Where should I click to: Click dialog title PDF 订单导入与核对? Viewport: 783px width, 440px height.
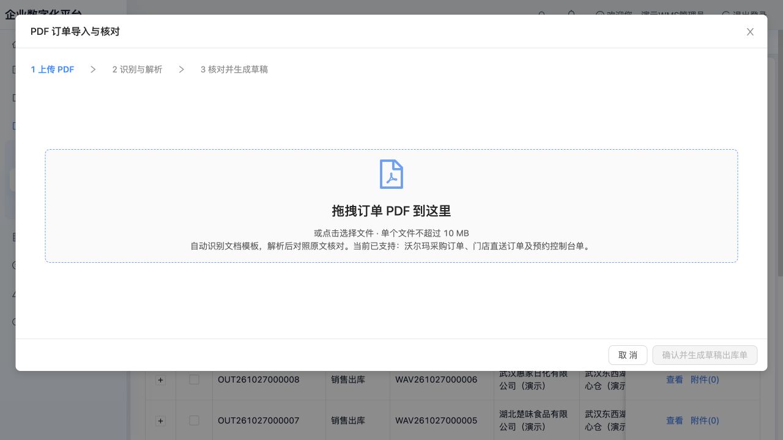(x=75, y=31)
